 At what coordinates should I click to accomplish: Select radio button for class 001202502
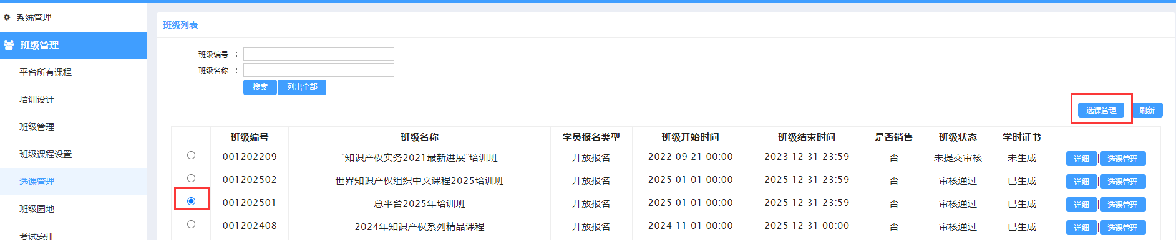(191, 178)
